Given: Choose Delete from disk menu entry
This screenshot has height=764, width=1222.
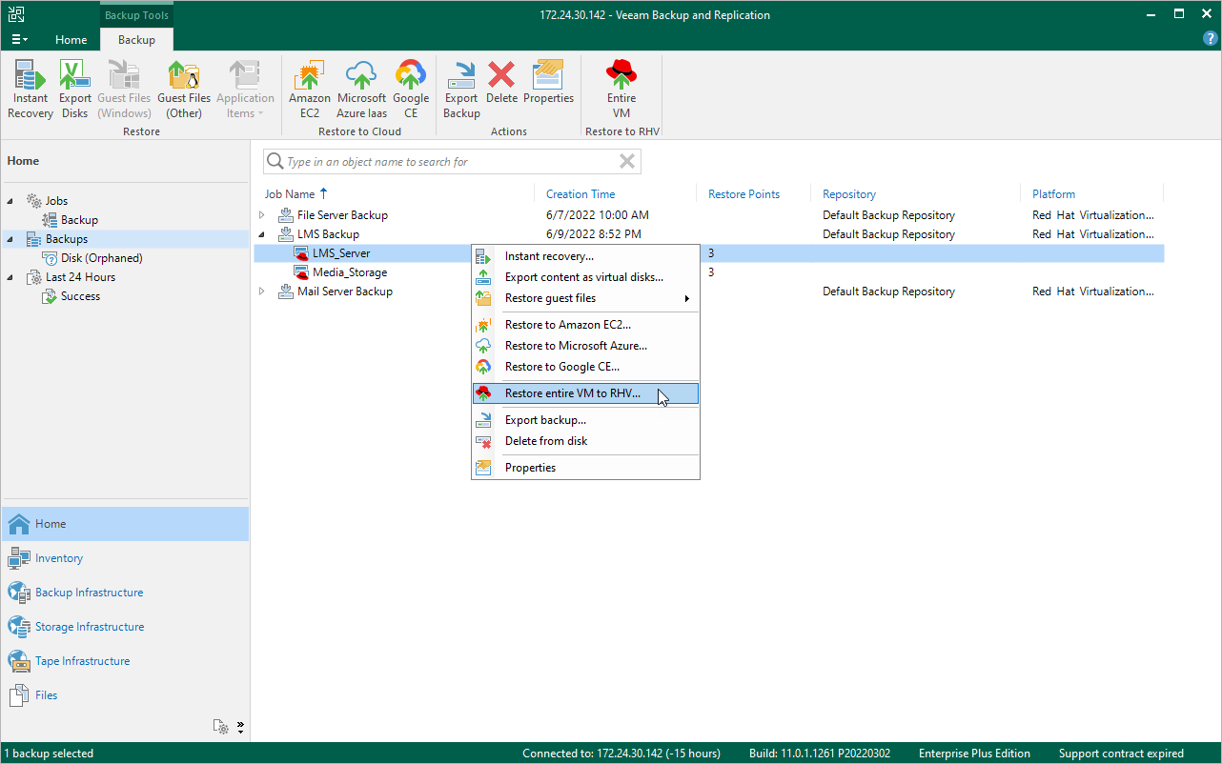Looking at the screenshot, I should click(586, 441).
